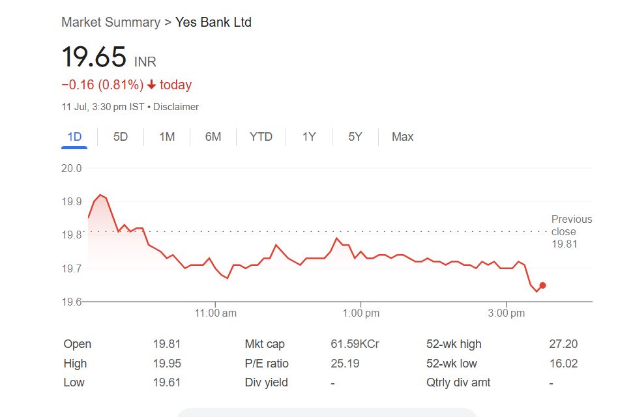Click the Yes Bank Ltd title
The image size is (633, 417).
click(213, 22)
